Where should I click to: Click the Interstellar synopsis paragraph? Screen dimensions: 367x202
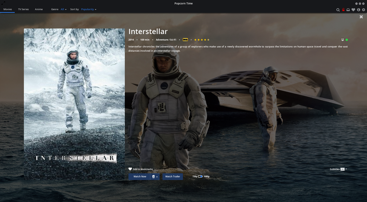tap(238, 49)
